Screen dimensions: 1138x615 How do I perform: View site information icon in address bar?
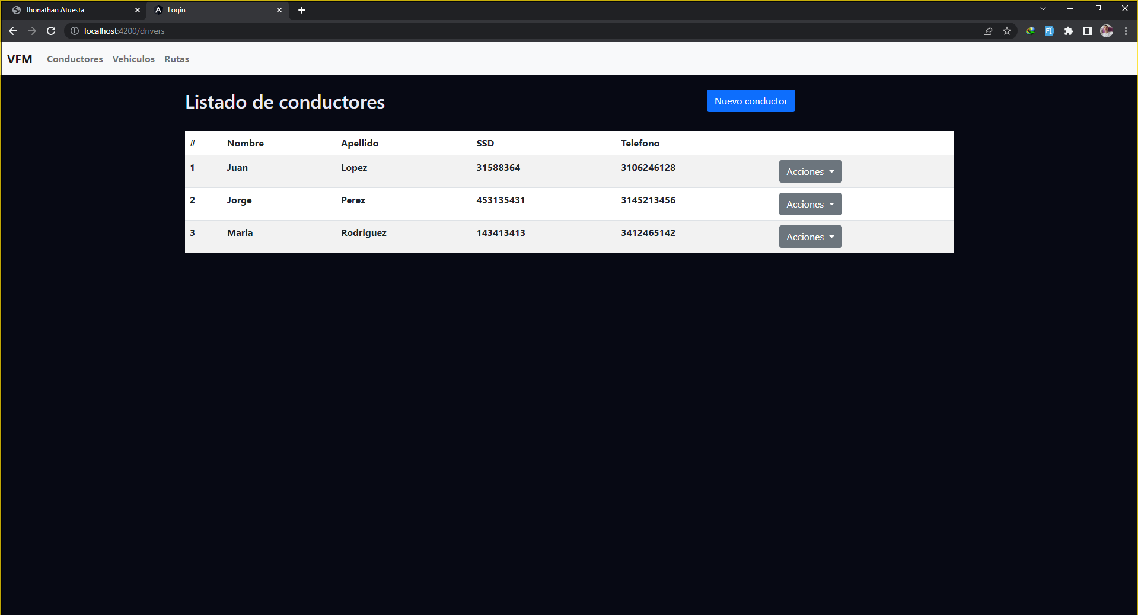(75, 31)
